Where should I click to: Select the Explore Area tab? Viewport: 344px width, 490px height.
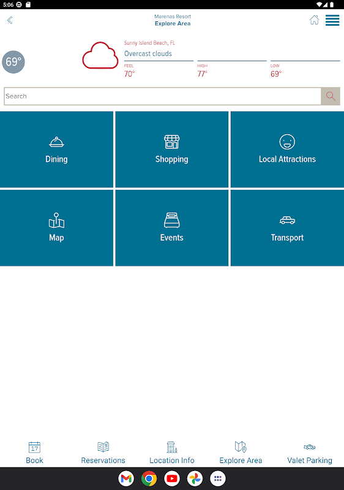tap(241, 453)
